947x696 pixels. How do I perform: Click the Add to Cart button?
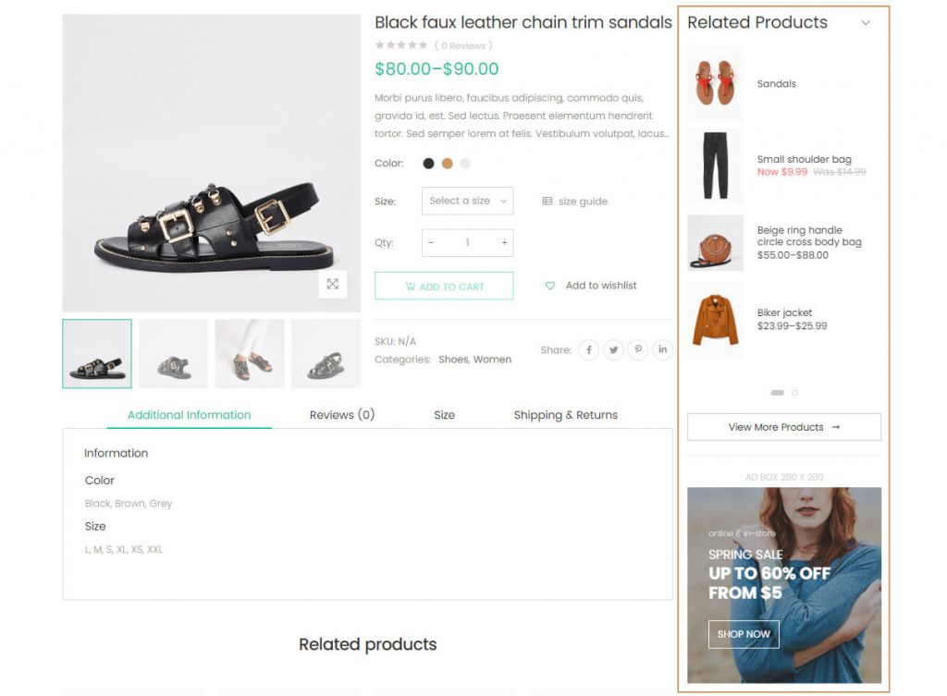[444, 287]
